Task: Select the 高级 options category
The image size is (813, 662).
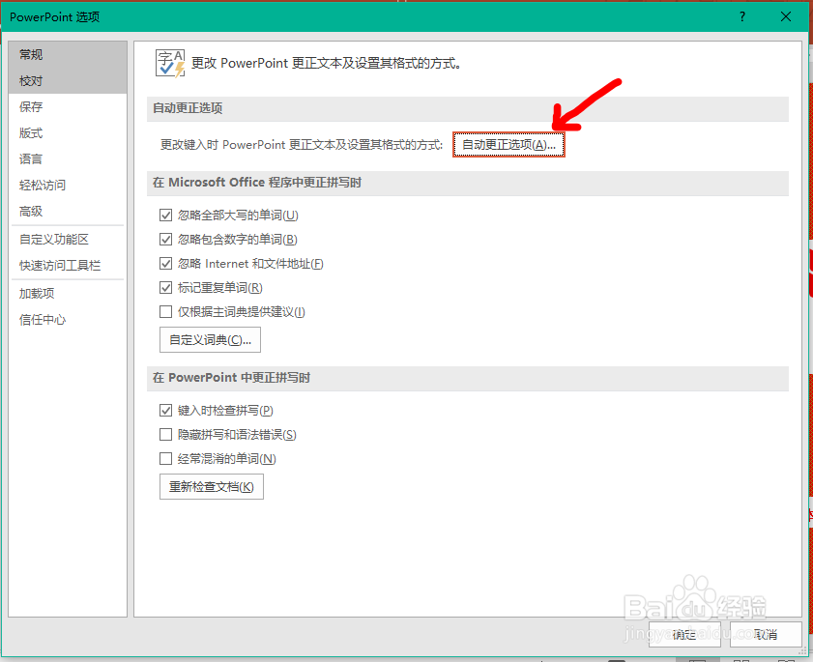Action: 68,212
